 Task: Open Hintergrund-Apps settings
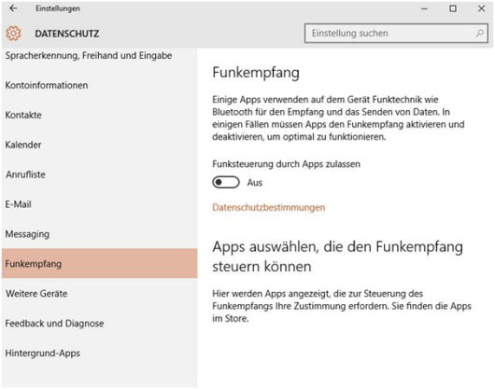coord(99,353)
